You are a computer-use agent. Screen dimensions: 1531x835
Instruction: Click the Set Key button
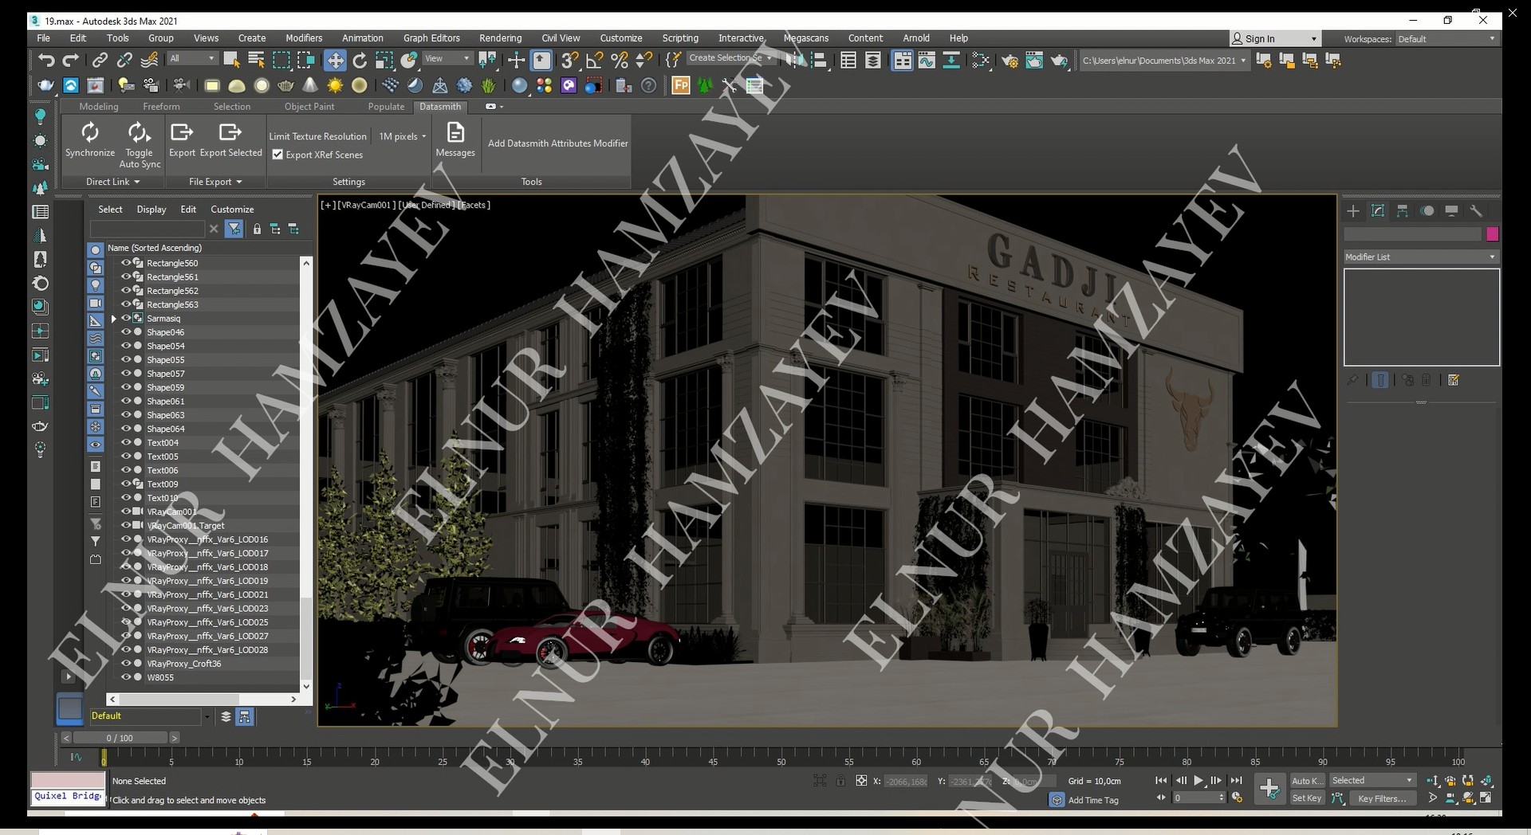[1307, 798]
